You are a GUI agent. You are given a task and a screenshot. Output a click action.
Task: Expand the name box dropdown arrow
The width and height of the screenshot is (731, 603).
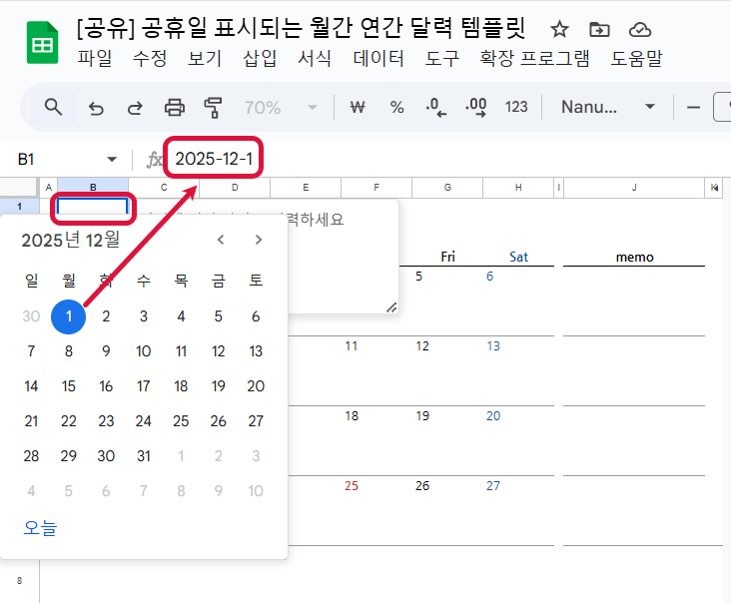pos(112,160)
